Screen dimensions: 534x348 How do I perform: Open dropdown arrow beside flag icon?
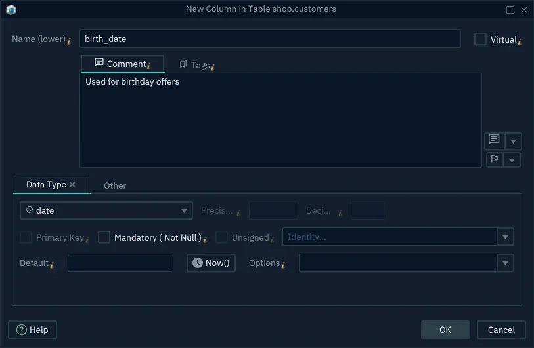click(x=512, y=160)
